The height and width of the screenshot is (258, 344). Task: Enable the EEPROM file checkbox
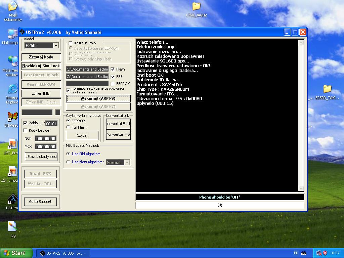113,84
